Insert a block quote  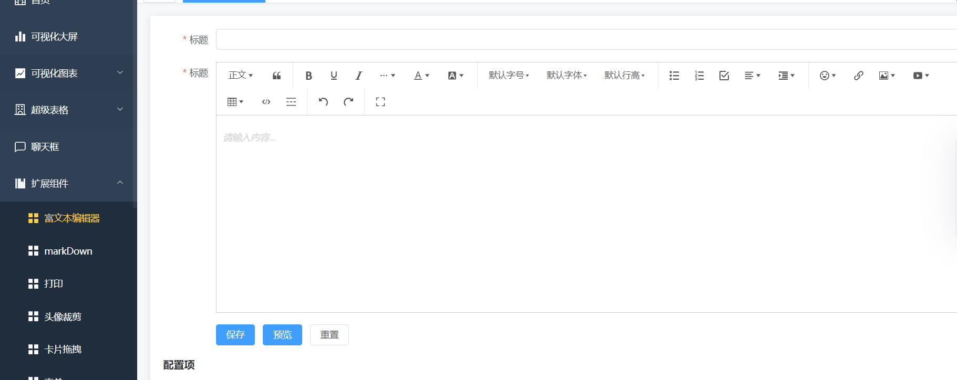[x=277, y=76]
